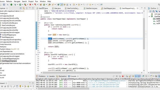Click the Previous Annotation icon
The height and width of the screenshot is (90, 160).
click(79, 4)
